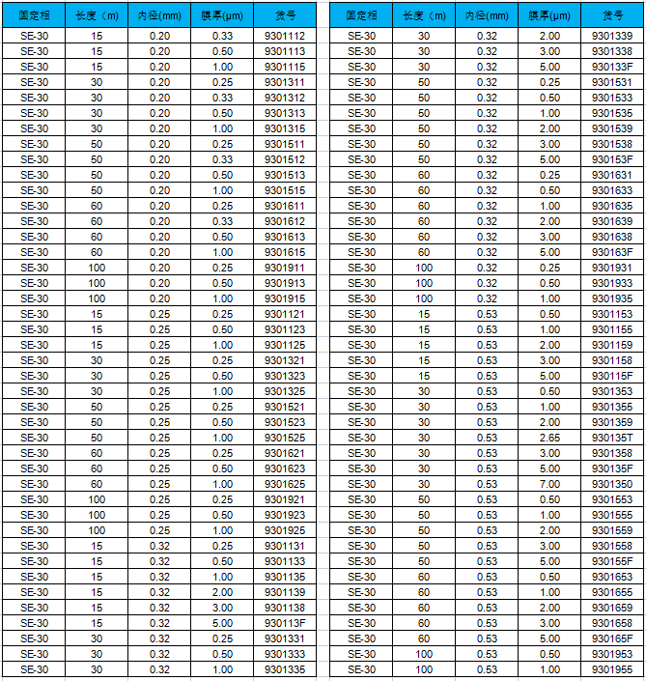Viewport: 646px width, 681px height.
Task: Click product number 9301525 cell
Action: pos(284,438)
